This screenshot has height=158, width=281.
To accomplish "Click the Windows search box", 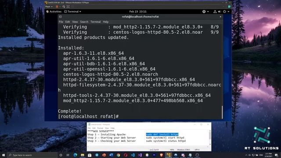I will coord(32,155).
